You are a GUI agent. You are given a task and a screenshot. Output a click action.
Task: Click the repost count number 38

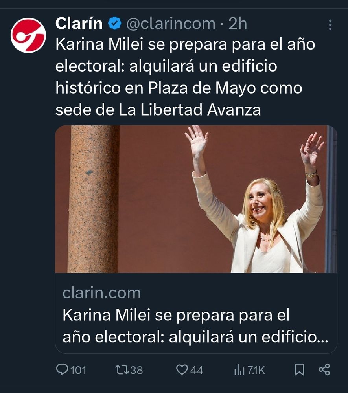136,370
